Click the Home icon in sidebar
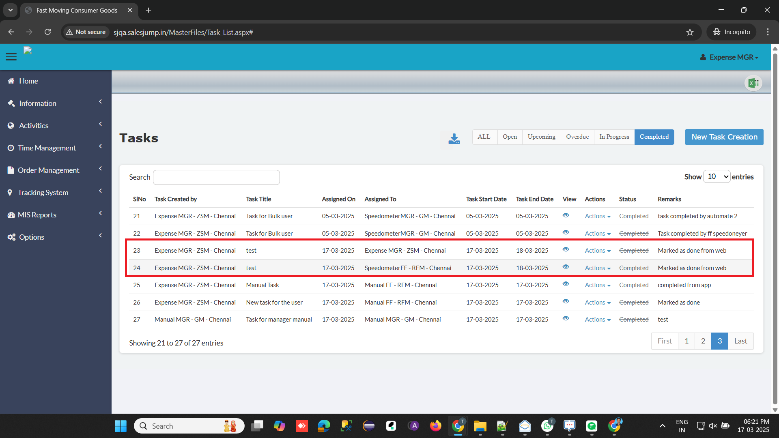This screenshot has width=779, height=438. (x=11, y=81)
